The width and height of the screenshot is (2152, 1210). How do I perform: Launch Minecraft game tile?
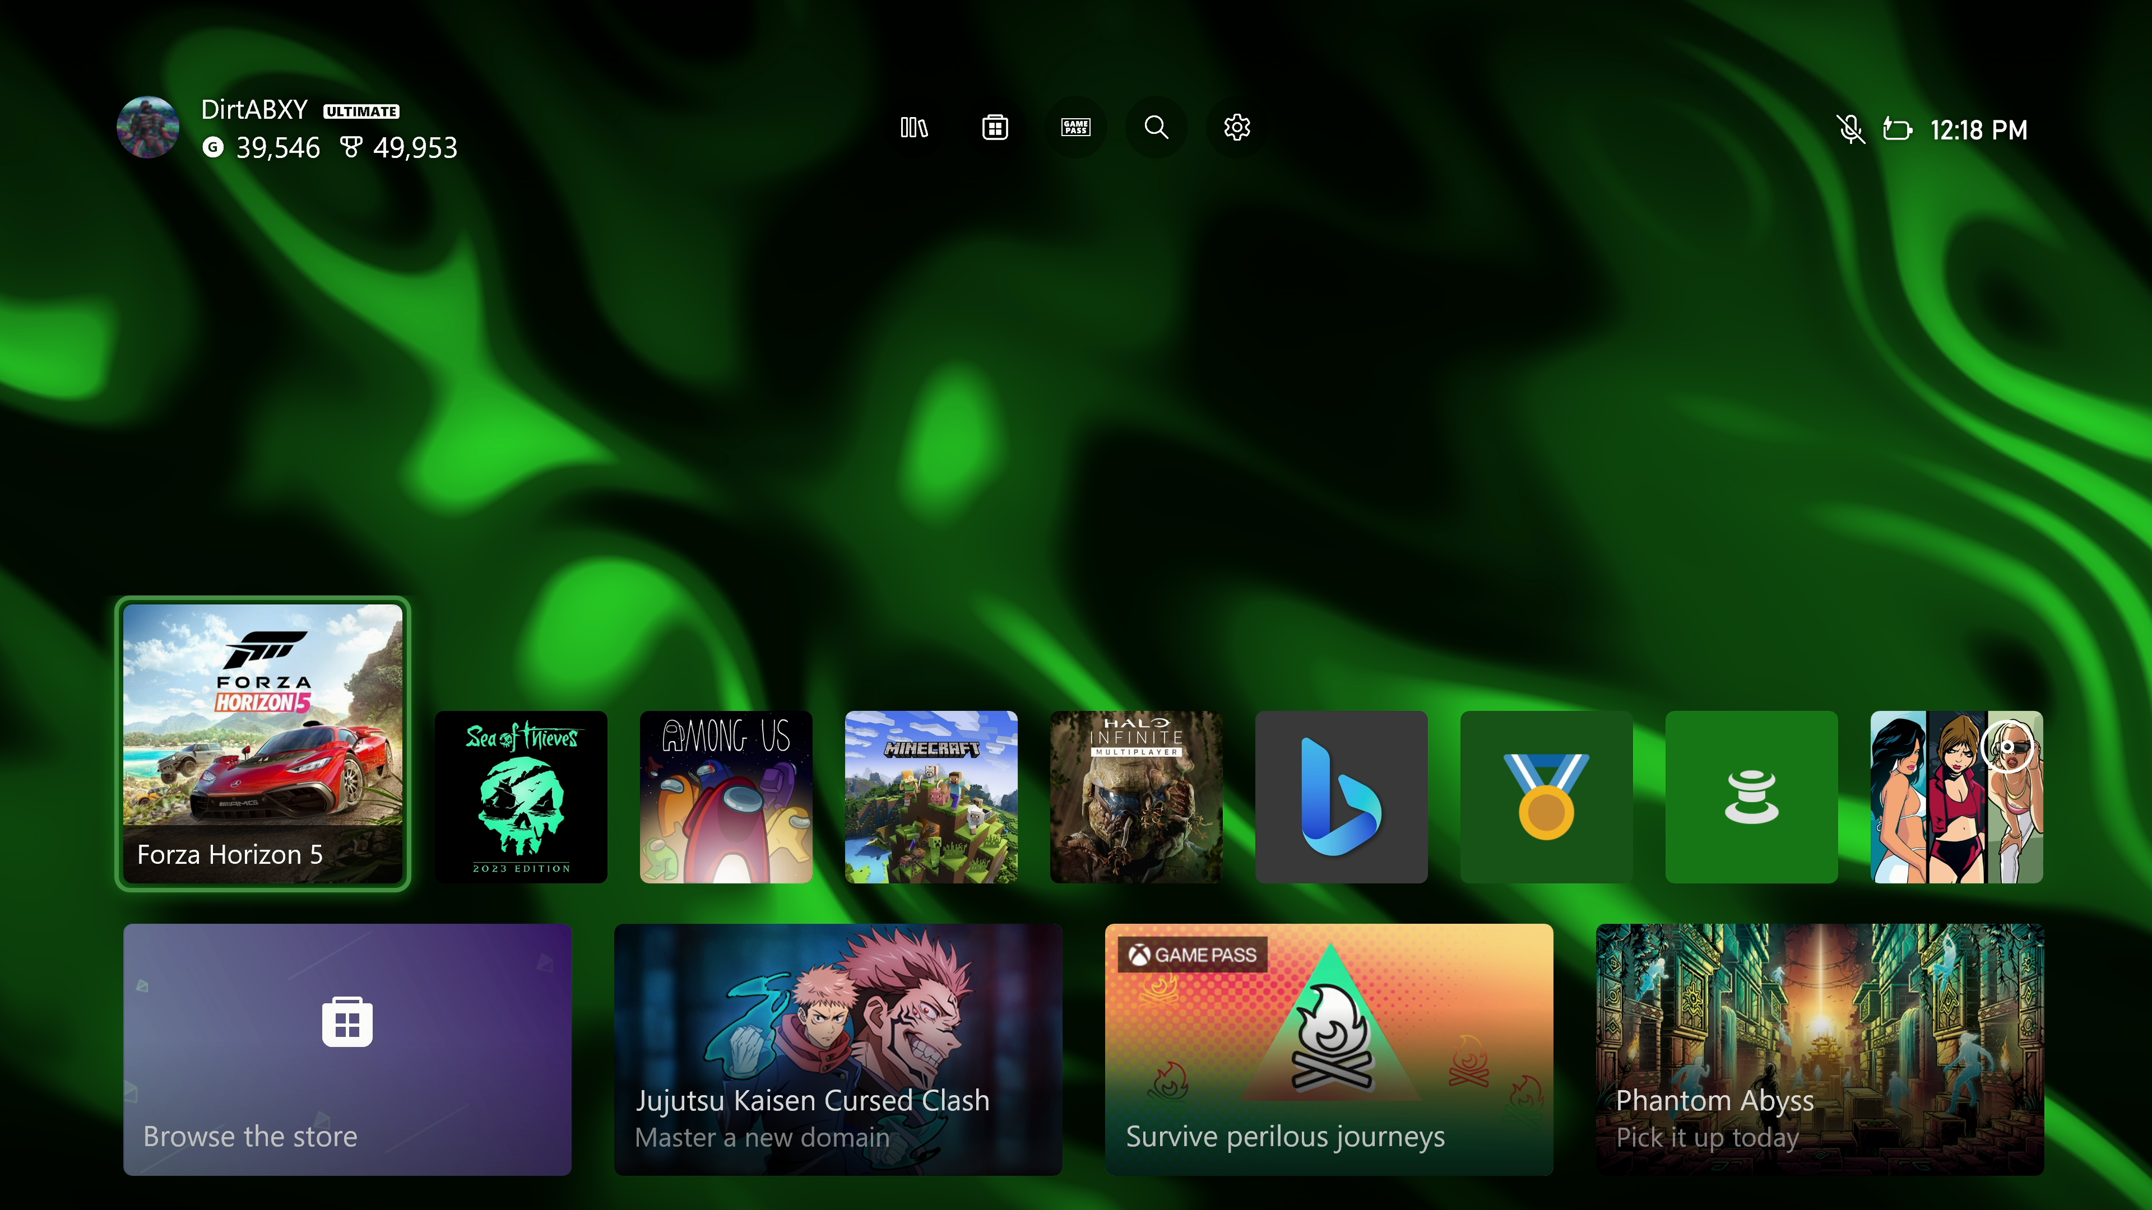coord(931,797)
